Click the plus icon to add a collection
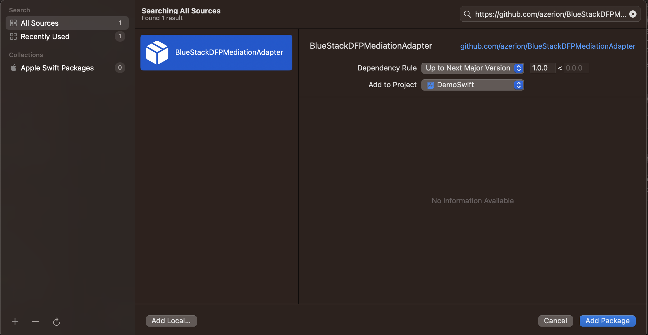Image resolution: width=648 pixels, height=335 pixels. [15, 322]
